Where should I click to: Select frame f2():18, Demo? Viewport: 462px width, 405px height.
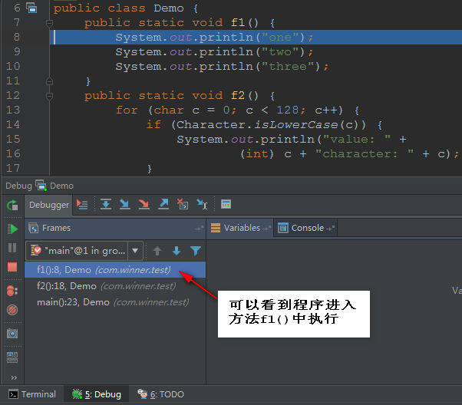pyautogui.click(x=115, y=286)
